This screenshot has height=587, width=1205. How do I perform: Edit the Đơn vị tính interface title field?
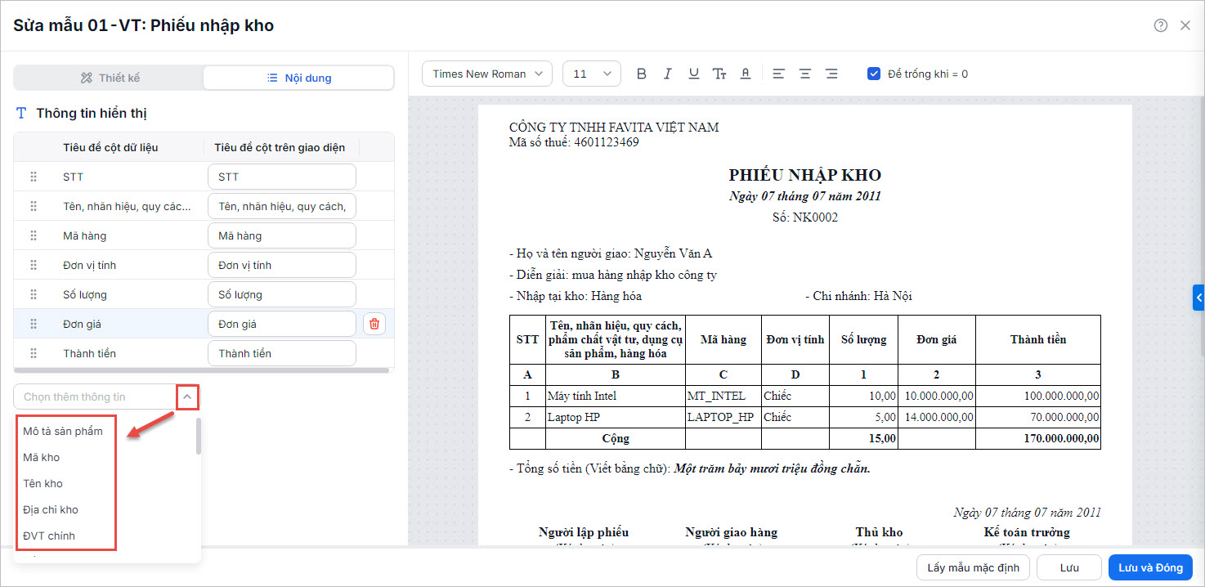click(282, 265)
